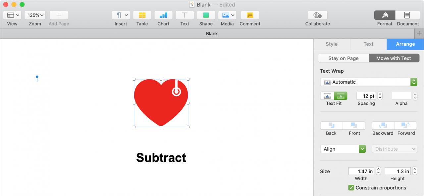Toggle the Format inspector

pyautogui.click(x=385, y=15)
